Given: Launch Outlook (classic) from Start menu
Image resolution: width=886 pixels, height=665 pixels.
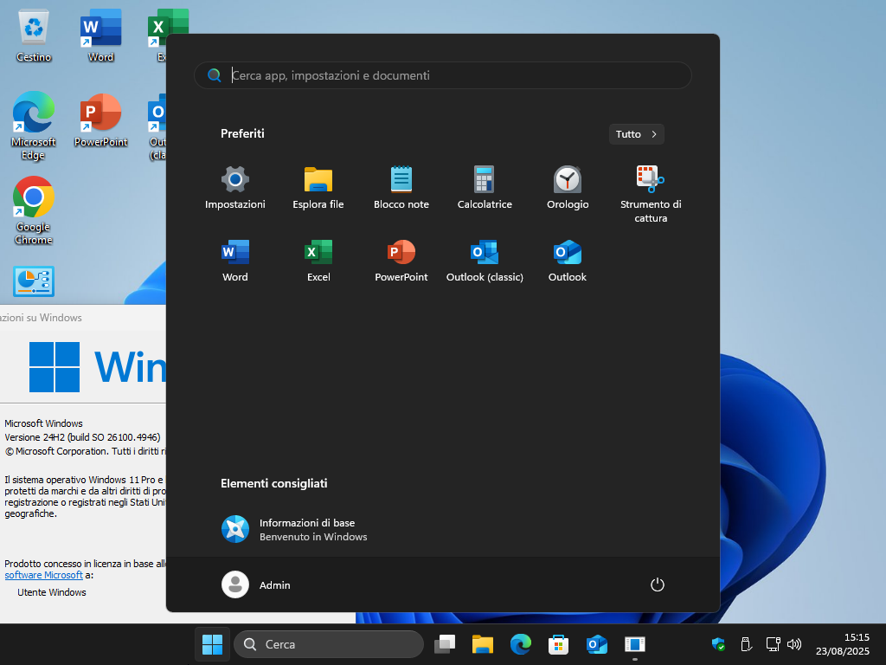Looking at the screenshot, I should [485, 261].
